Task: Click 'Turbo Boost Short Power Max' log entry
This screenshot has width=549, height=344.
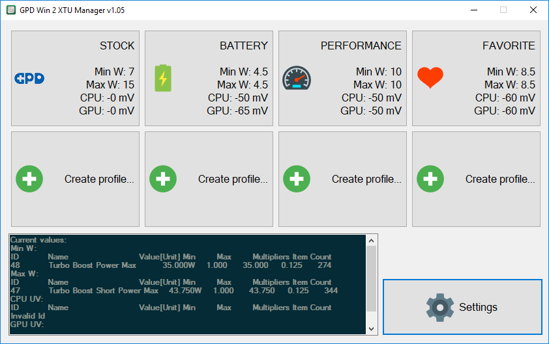Action: (104, 291)
